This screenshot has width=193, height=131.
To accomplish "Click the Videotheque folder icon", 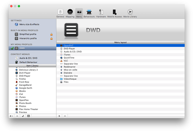I will [61, 79].
